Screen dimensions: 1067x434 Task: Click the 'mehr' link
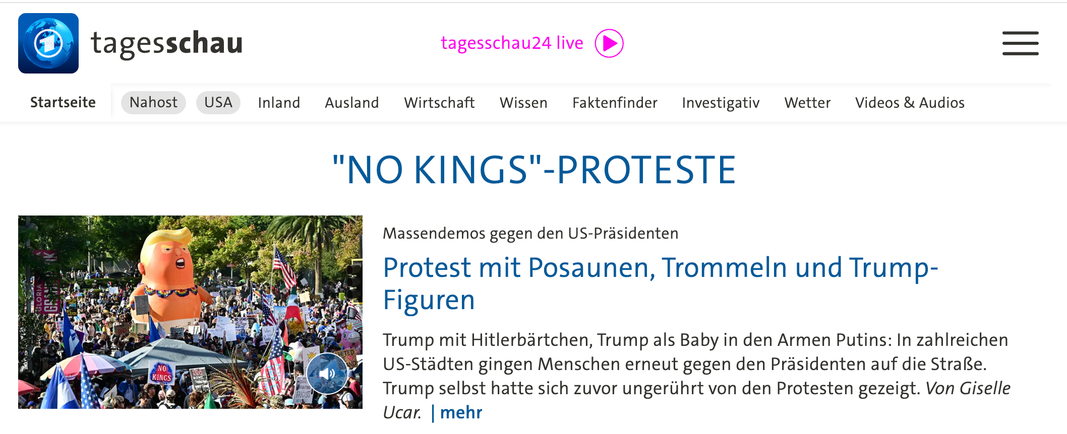pos(461,412)
